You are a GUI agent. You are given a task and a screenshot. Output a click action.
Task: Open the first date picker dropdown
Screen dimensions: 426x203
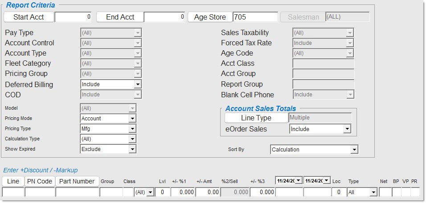pos(298,180)
